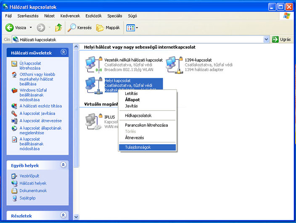Click the home network setup house icon
The height and width of the screenshot is (223, 296).
pos(14,75)
